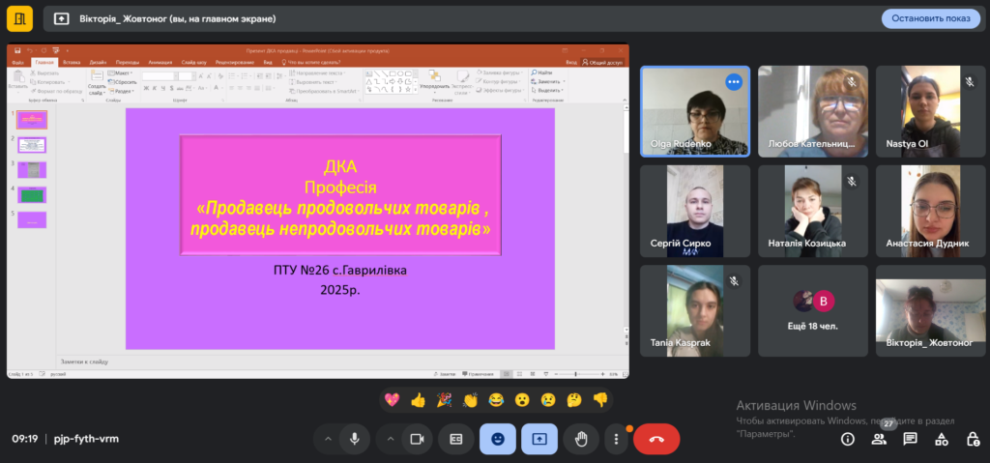Open host controls lock icon
This screenshot has height=463, width=990.
pyautogui.click(x=972, y=439)
